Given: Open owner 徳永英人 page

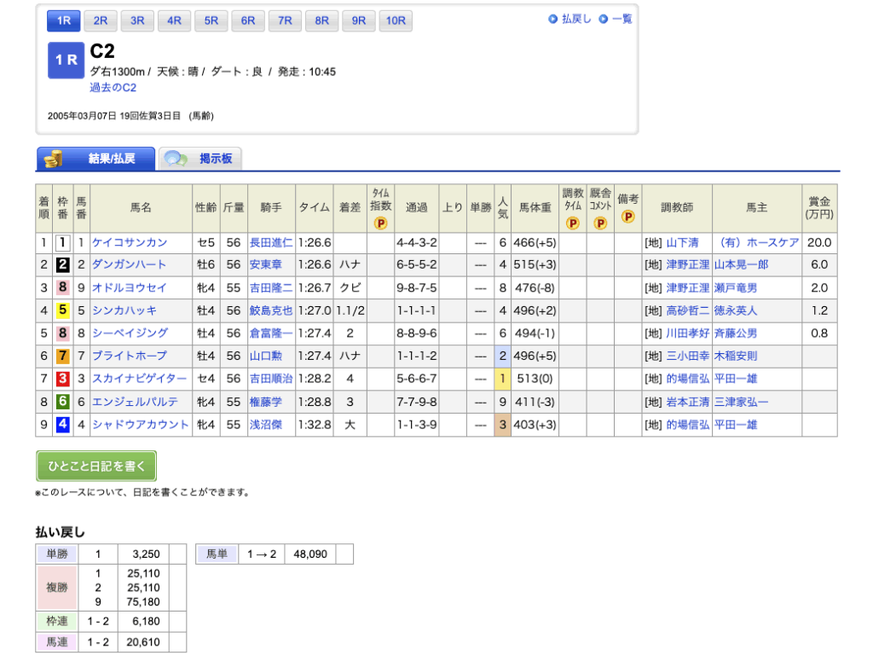Looking at the screenshot, I should pyautogui.click(x=736, y=310).
